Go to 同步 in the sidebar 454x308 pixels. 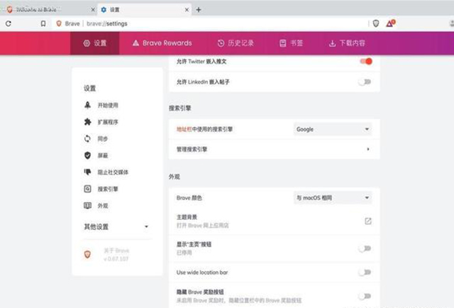tap(102, 139)
